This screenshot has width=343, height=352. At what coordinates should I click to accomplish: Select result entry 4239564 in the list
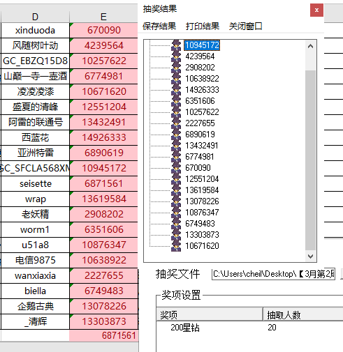[x=200, y=56]
